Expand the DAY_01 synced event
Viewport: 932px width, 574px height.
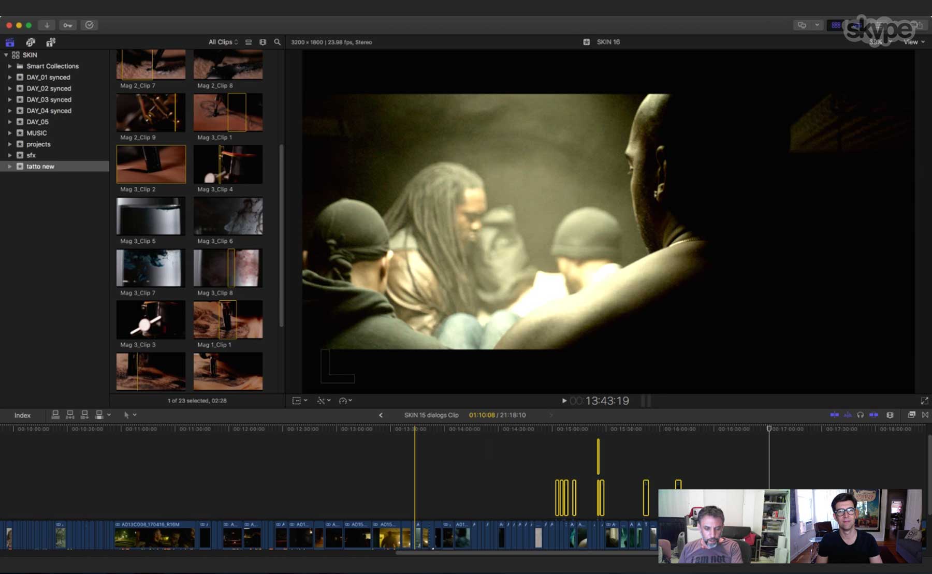pos(9,77)
